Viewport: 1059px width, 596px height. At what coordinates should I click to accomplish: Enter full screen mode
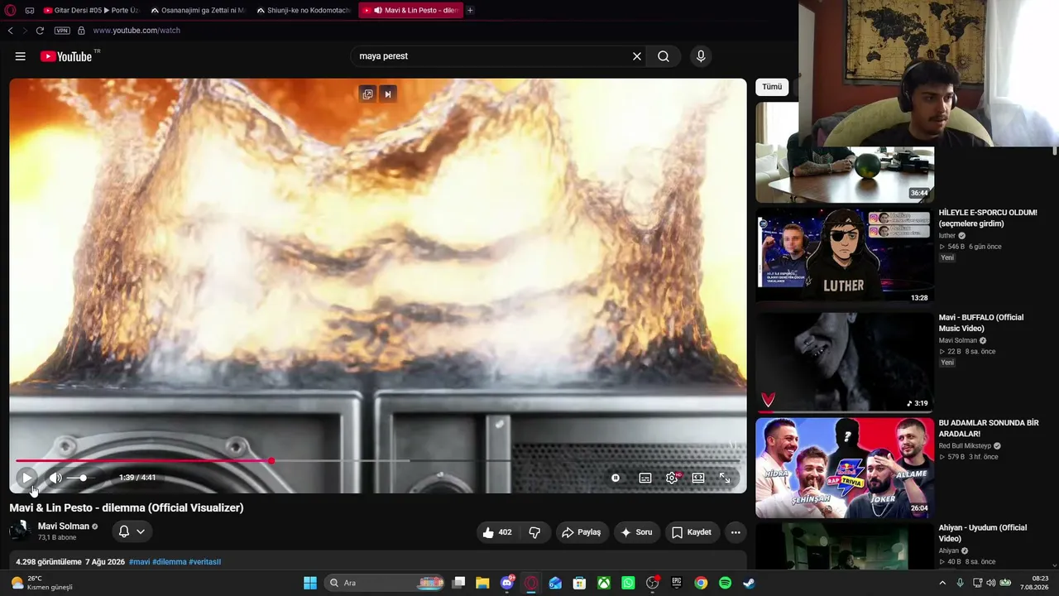click(x=725, y=478)
